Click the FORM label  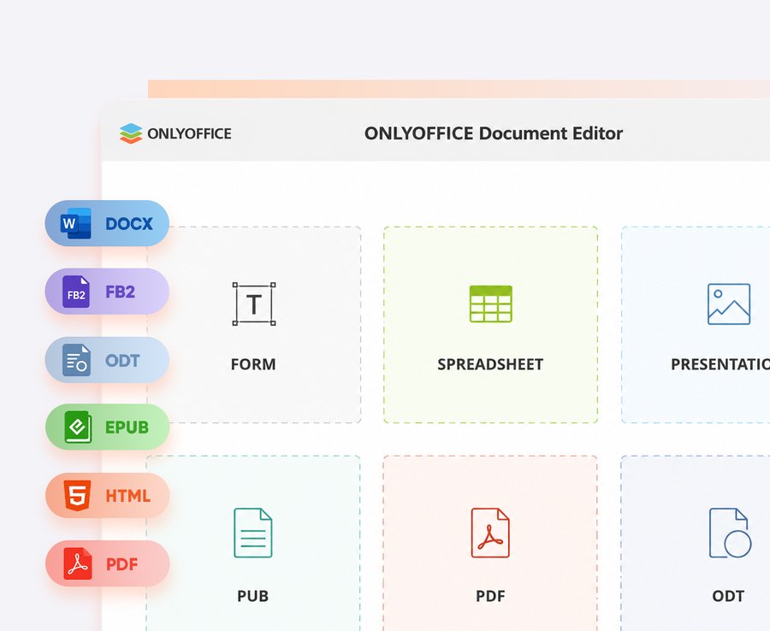(x=253, y=364)
